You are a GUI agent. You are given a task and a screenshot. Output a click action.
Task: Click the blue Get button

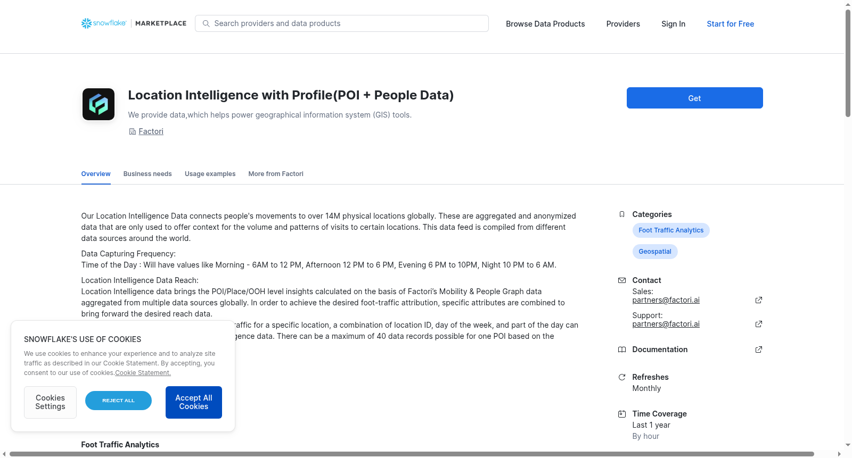point(694,98)
